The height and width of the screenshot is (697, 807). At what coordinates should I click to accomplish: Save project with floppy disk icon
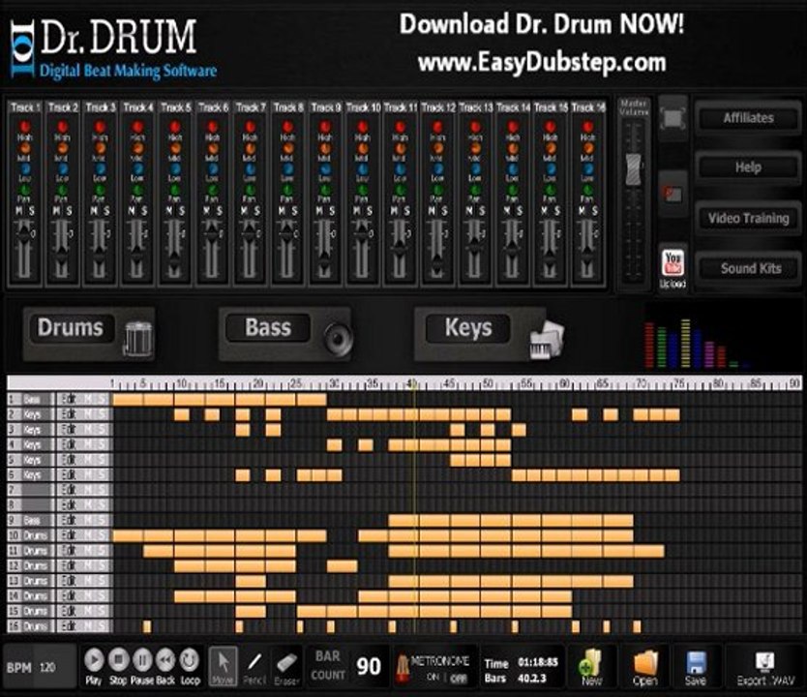click(x=695, y=667)
